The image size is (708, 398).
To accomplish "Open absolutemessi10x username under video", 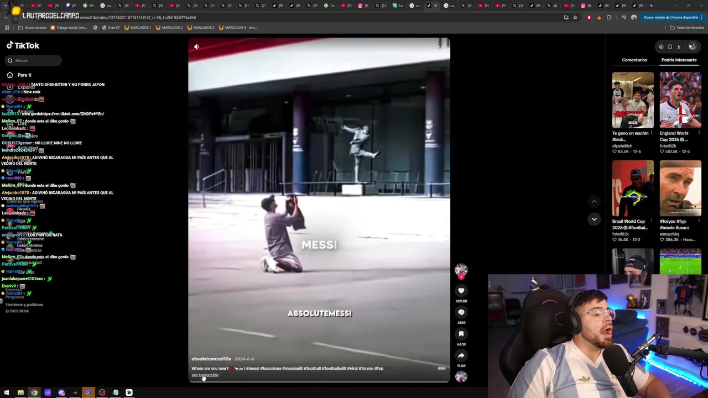I will [x=211, y=359].
